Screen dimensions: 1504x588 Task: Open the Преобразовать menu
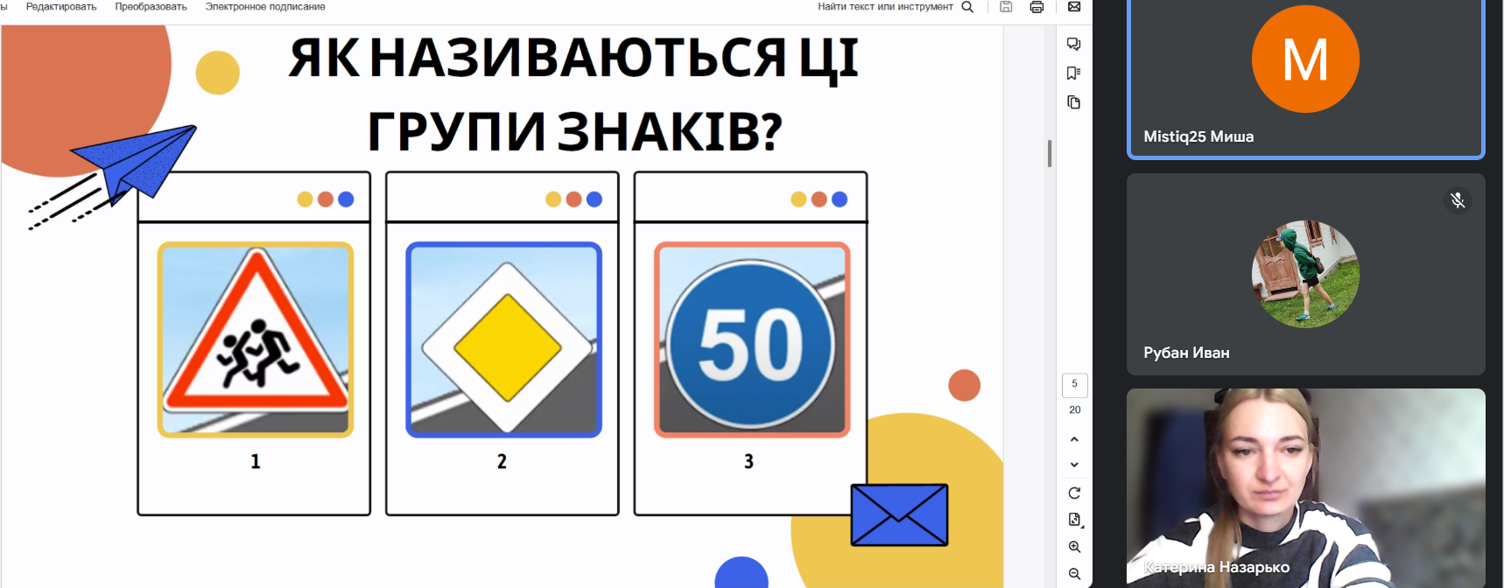click(151, 7)
